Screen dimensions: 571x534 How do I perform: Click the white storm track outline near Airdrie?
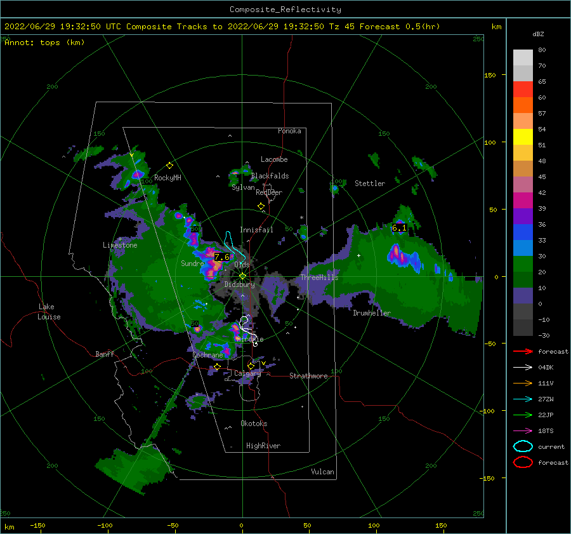point(248,331)
